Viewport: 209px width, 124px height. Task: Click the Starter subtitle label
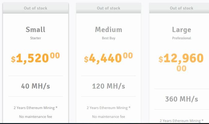click(x=36, y=38)
